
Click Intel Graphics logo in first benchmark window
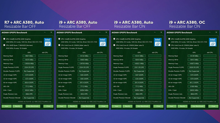point(48,42)
